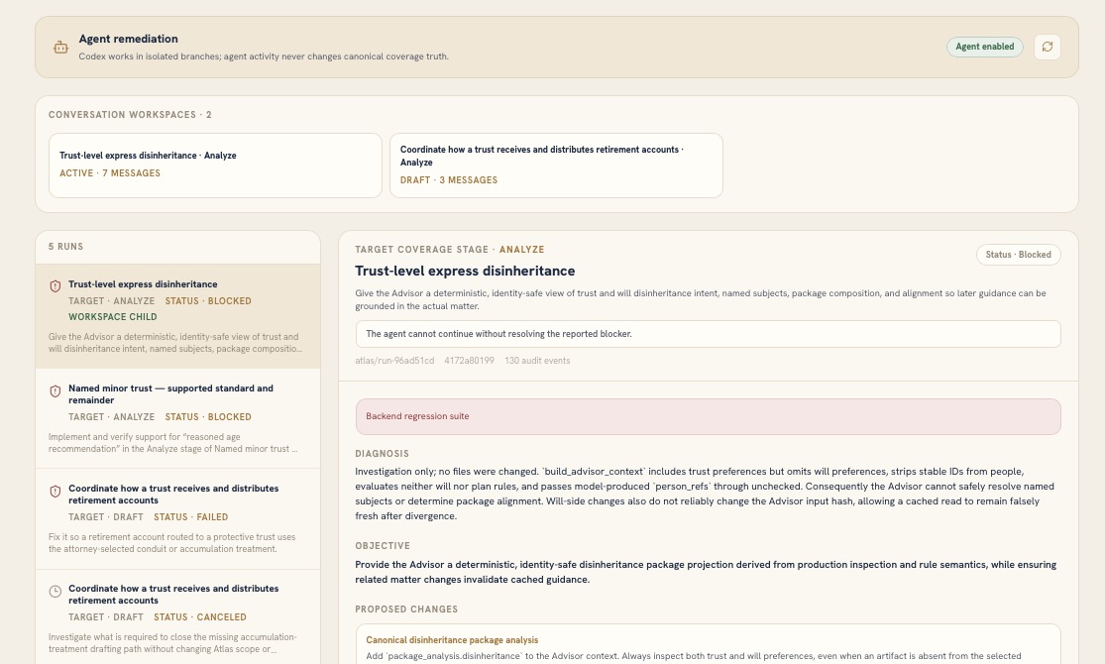Click the WORKSPACE CHILD label

(x=113, y=317)
